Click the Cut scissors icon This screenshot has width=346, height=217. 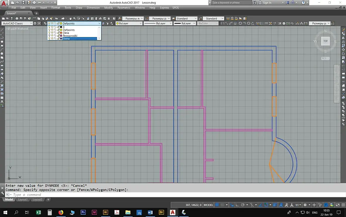[x=34, y=18]
